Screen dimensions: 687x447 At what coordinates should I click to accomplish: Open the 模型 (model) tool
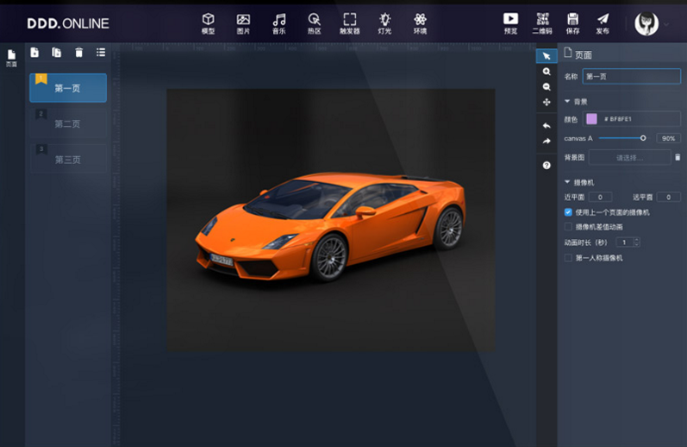[208, 23]
